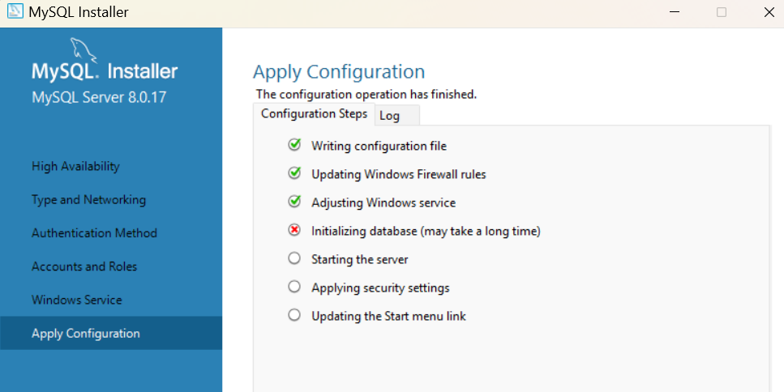
Task: Click 'Adjusting Windows service' step text
Action: pos(383,202)
